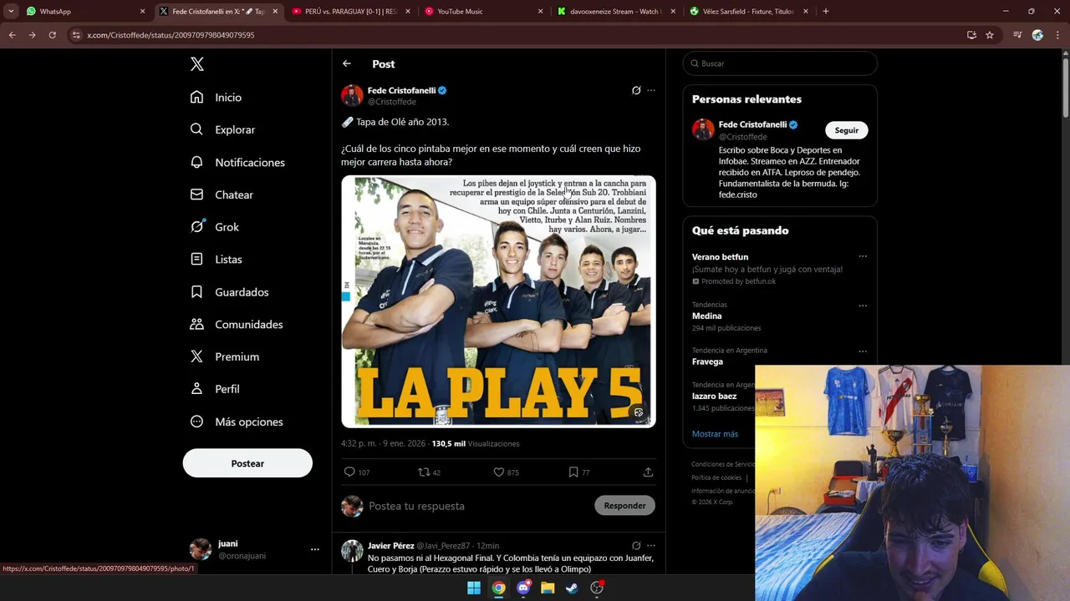Image resolution: width=1070 pixels, height=601 pixels.
Task: Switch to the WhatsApp tab
Action: coord(84,12)
